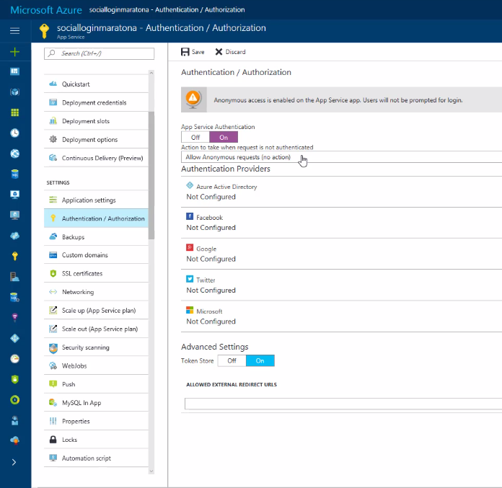
Task: Open MySQL In App menu item
Action: [x=96, y=402]
